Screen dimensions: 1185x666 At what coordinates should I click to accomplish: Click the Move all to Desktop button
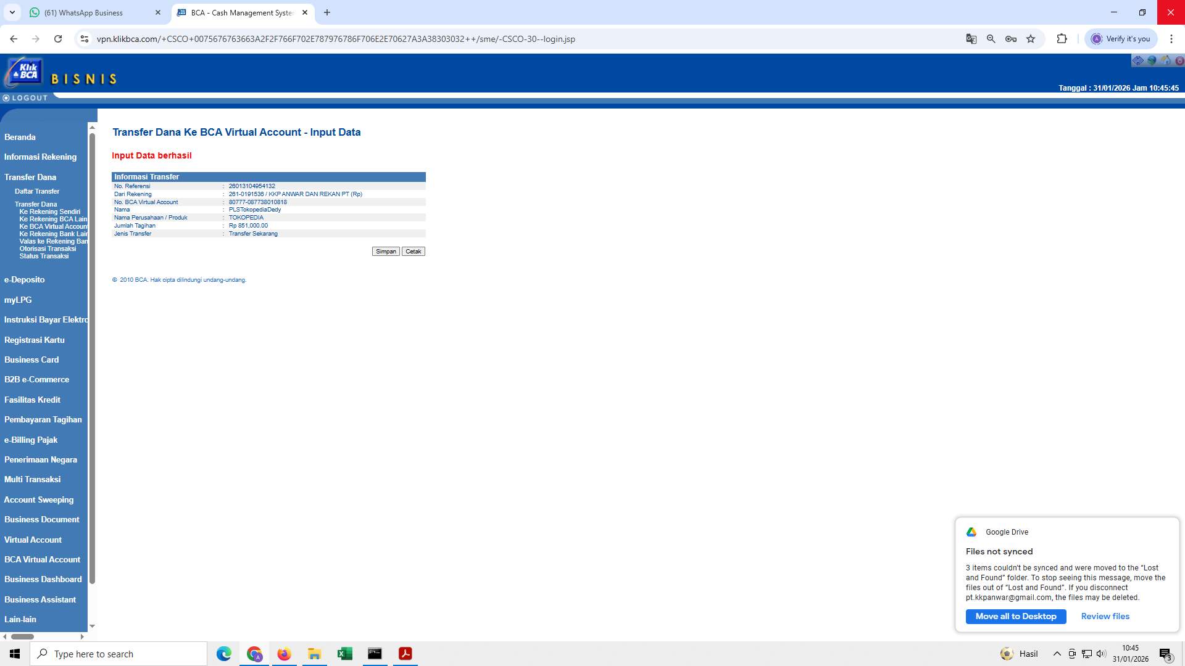(x=1015, y=616)
